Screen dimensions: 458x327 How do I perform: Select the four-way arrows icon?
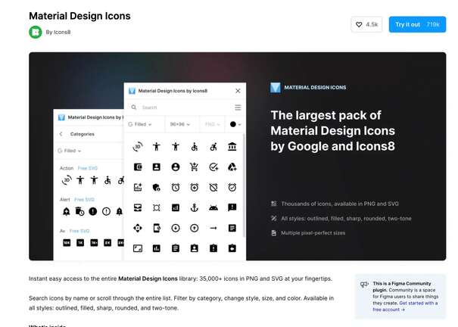pyautogui.click(x=138, y=228)
